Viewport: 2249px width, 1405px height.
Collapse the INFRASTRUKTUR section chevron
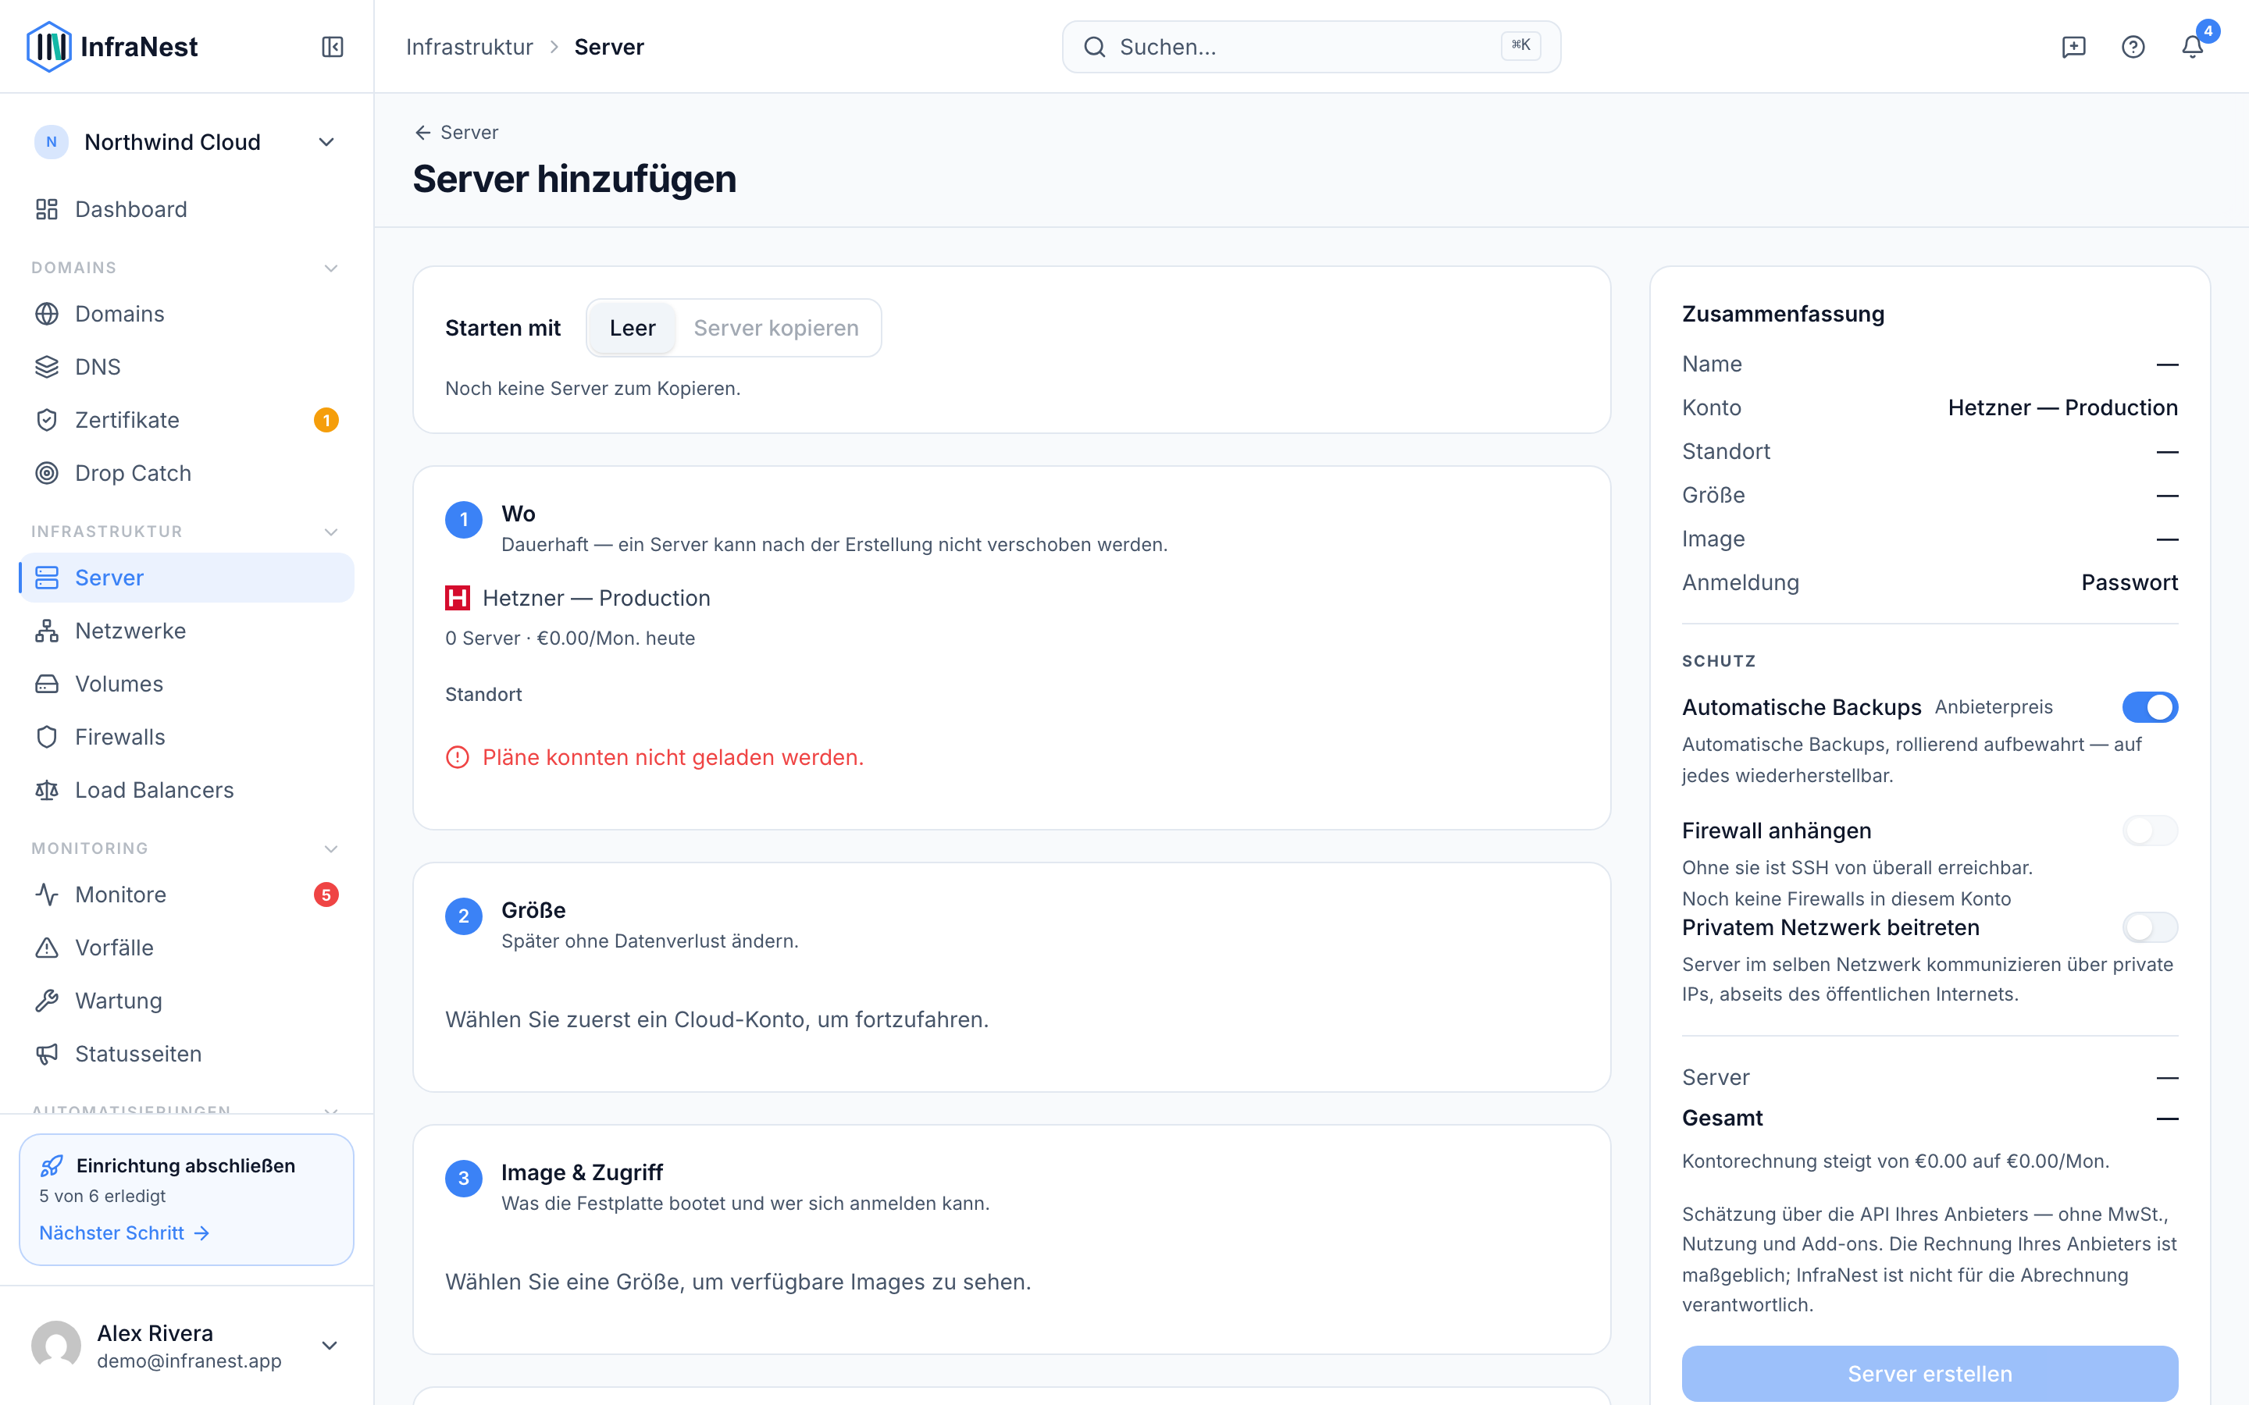[331, 532]
